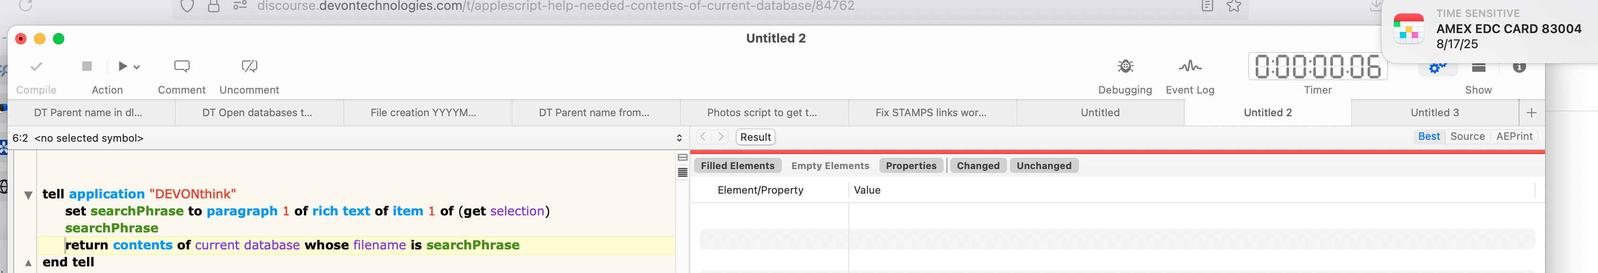Switch to the Untitled 3 tab
Image resolution: width=1598 pixels, height=273 pixels.
1434,113
